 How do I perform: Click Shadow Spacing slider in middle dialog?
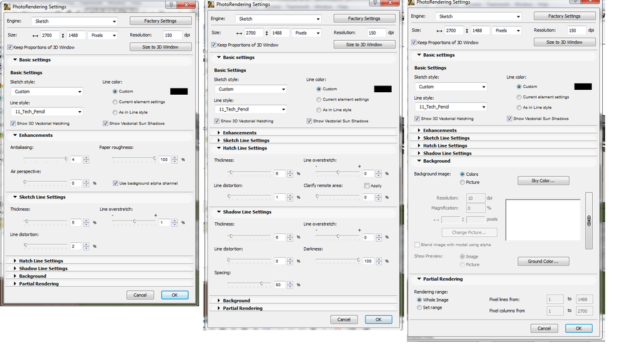click(x=249, y=284)
